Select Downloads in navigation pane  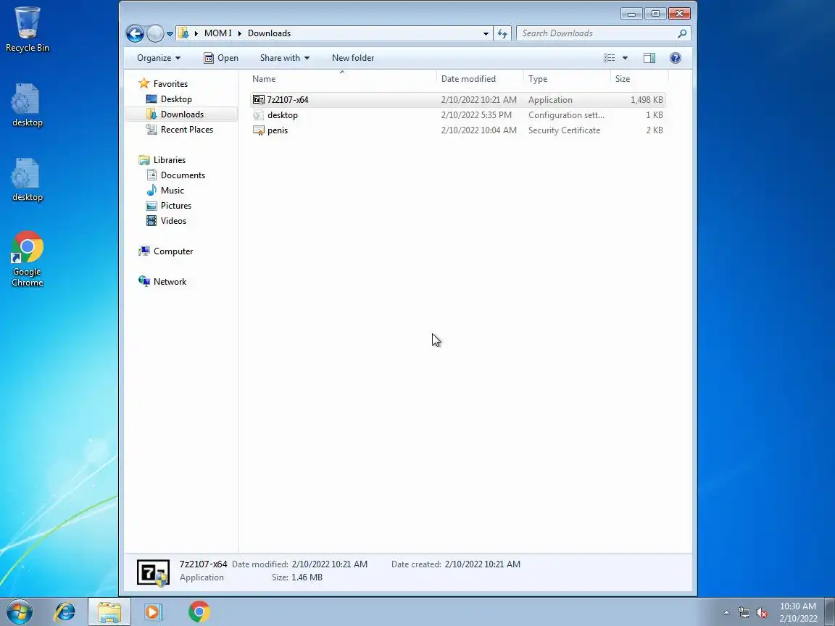pyautogui.click(x=182, y=114)
